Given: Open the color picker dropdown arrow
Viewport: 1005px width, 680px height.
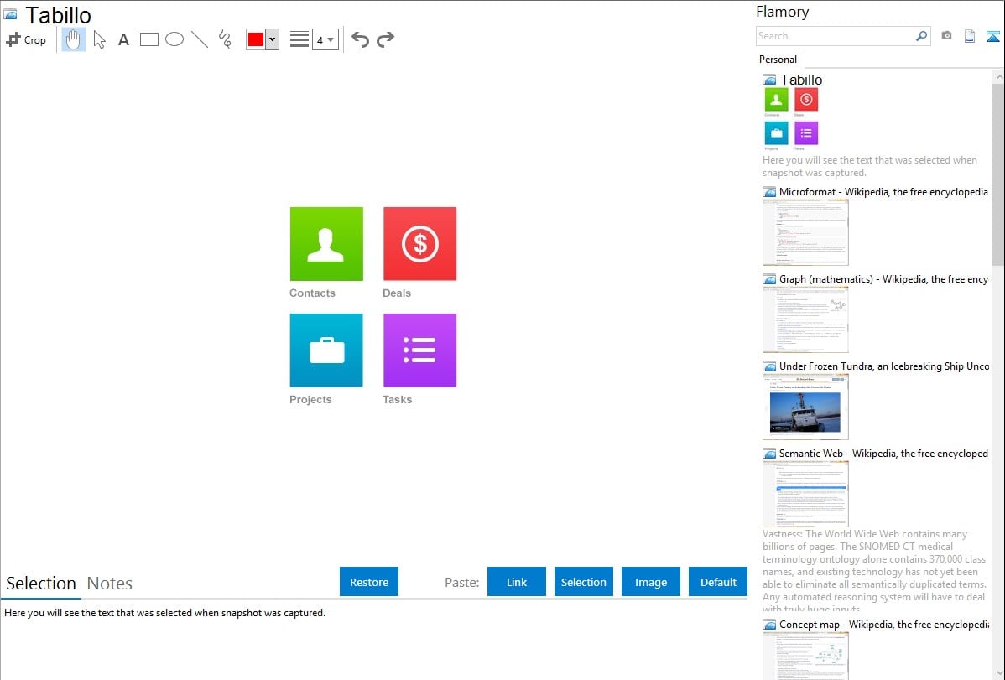Looking at the screenshot, I should (273, 39).
